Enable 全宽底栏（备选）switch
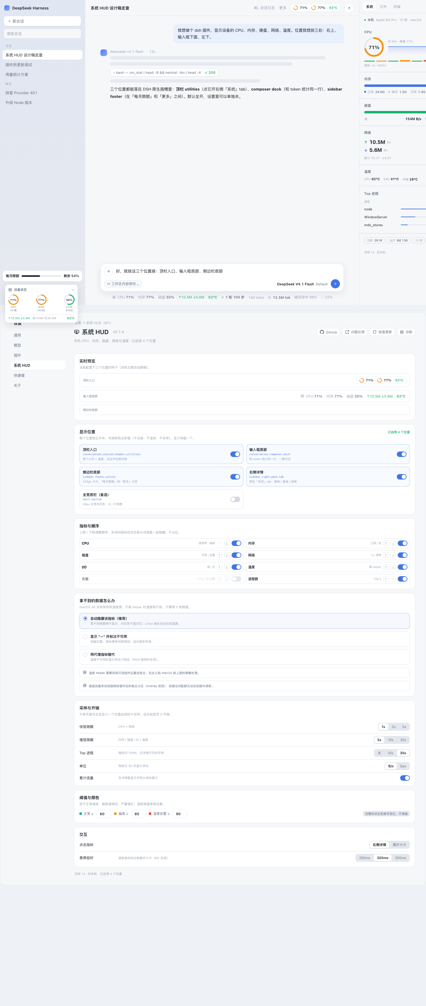This screenshot has width=426, height=1006. coord(235,499)
